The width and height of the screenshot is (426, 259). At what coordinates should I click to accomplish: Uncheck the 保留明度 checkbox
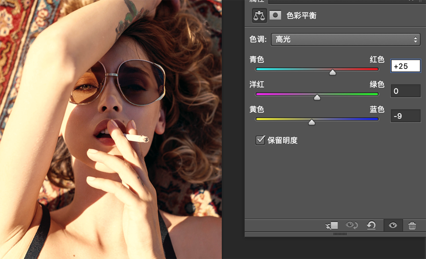[260, 140]
